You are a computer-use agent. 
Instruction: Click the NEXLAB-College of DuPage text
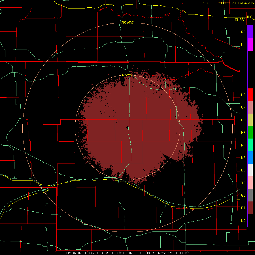[226, 3]
